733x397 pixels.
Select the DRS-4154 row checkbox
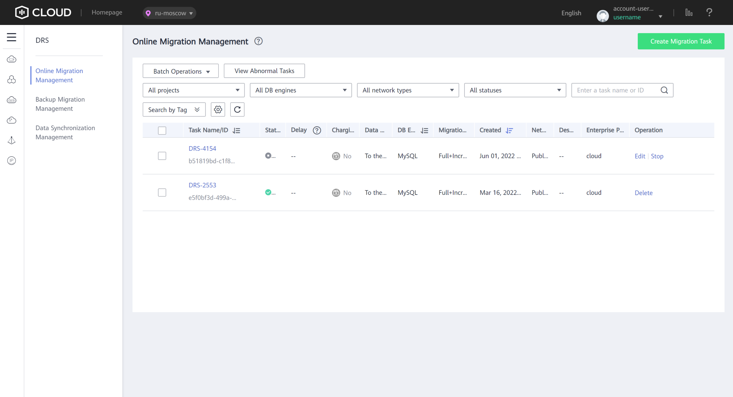pos(162,156)
